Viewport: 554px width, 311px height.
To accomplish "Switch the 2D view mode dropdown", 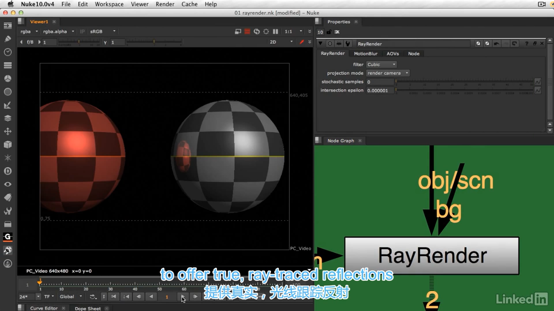I will 281,42.
